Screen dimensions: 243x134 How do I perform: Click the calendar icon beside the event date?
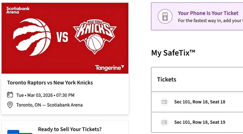pyautogui.click(x=10, y=95)
